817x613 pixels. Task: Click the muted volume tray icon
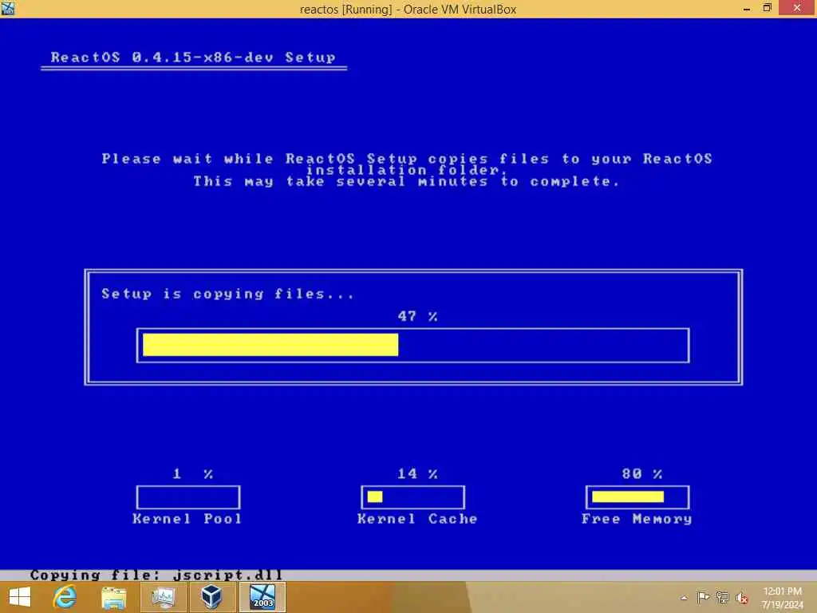point(742,598)
